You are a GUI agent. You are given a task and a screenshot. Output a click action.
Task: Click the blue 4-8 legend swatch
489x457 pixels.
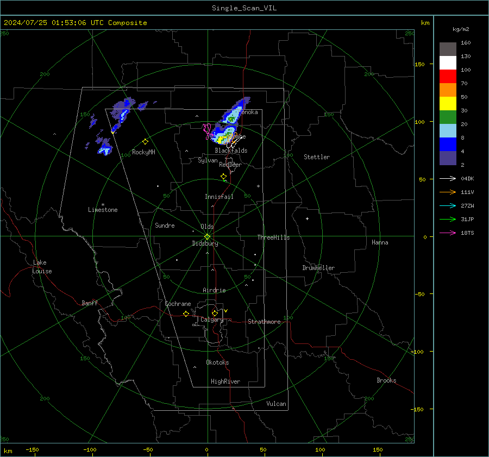448,144
